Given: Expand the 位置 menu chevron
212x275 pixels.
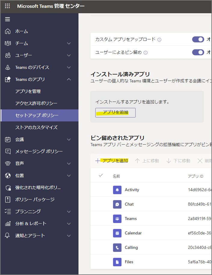Looking at the screenshot, I should [69, 176].
